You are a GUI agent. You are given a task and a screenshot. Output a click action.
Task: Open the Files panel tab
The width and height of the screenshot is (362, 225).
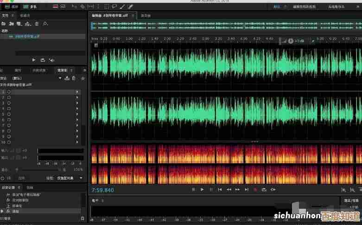click(x=5, y=15)
